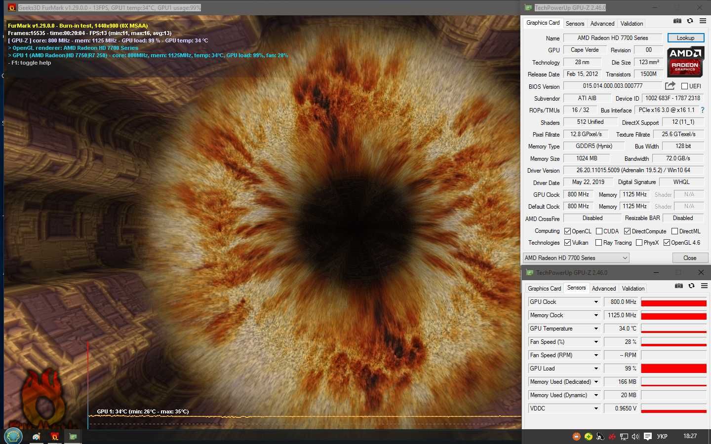Expand the Memory Used (Dynamic) sensor dropdown
The height and width of the screenshot is (444, 711).
(596, 395)
